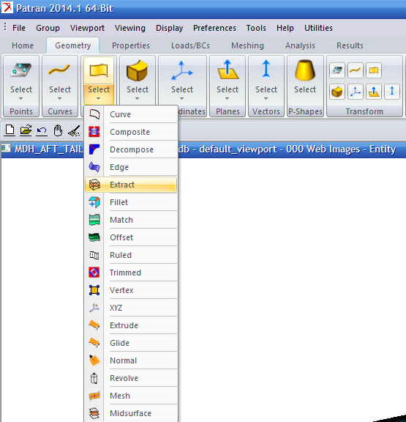Click the New file toolbar icon
Viewport: 406px width, 422px height.
10,130
